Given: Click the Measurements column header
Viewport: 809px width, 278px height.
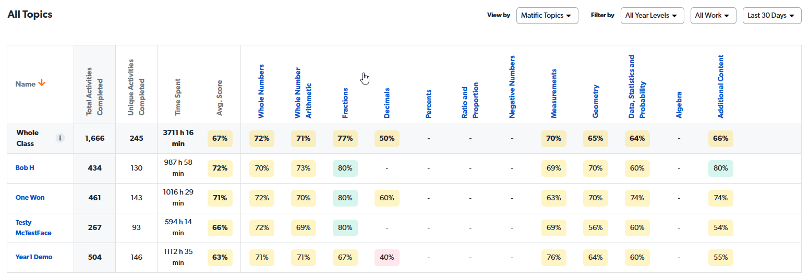Looking at the screenshot, I should [x=554, y=93].
